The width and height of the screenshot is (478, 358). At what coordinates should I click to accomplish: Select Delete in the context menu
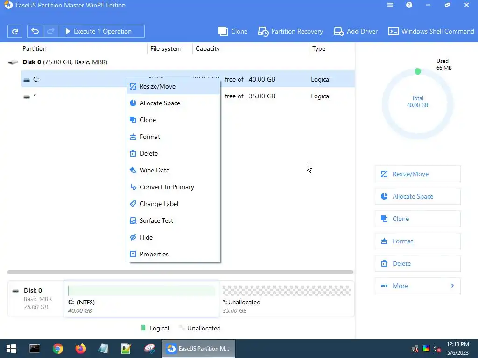coord(174,153)
